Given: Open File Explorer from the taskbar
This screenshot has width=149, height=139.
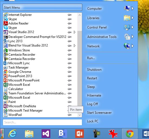Looking at the screenshot, I should click(x=29, y=134).
